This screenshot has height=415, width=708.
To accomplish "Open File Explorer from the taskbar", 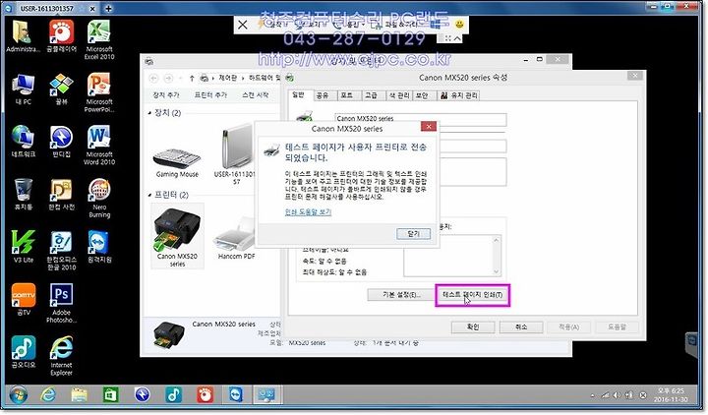I will coord(80,394).
